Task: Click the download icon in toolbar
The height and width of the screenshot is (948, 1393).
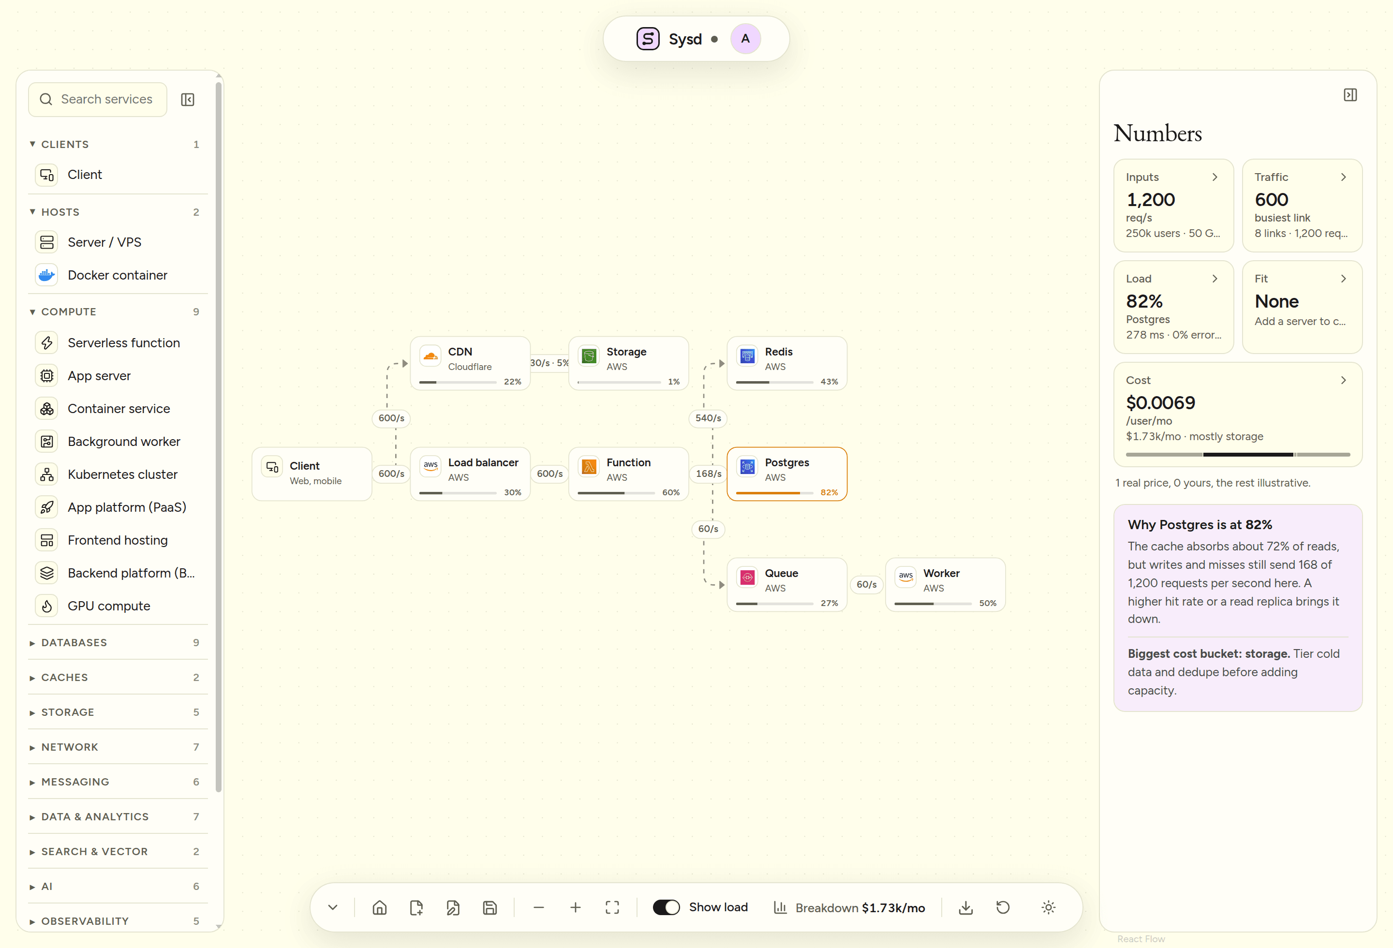Action: pos(965,907)
